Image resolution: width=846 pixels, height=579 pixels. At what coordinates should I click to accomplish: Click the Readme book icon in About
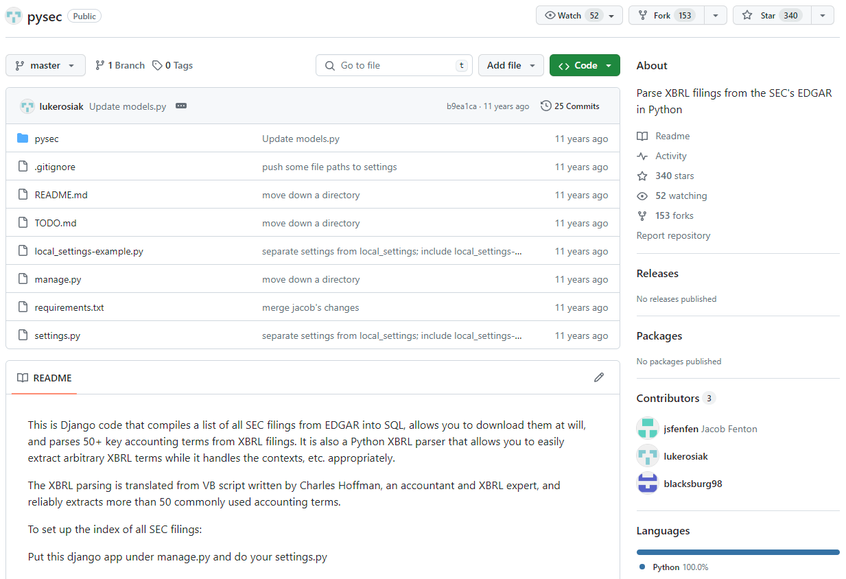[642, 136]
